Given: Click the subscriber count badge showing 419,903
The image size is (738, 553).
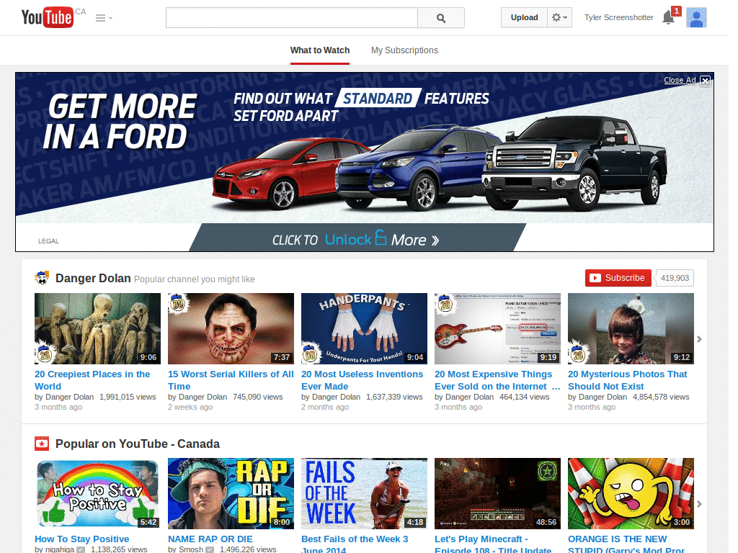Looking at the screenshot, I should [675, 277].
